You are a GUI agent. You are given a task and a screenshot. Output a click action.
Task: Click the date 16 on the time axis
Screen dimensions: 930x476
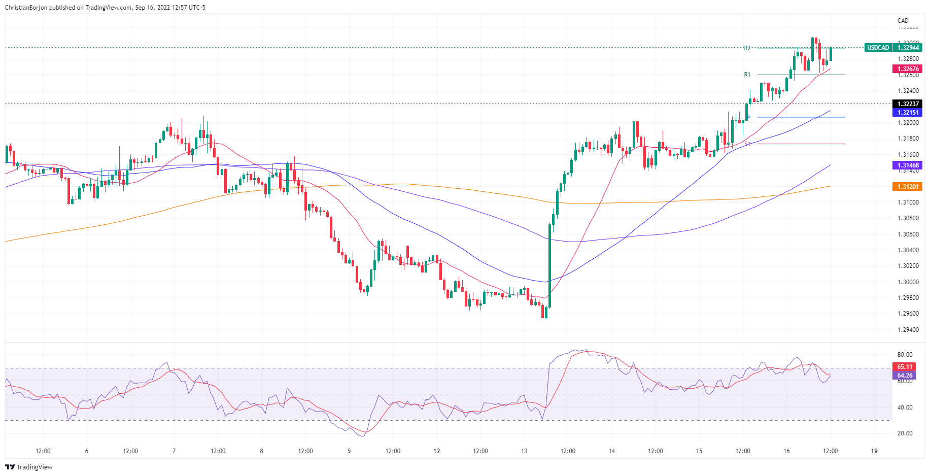click(786, 451)
